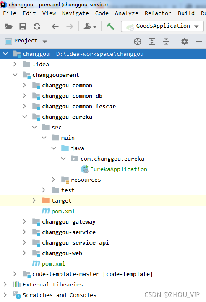Click the resources folder icon
The height and width of the screenshot is (302, 206).
point(65,180)
